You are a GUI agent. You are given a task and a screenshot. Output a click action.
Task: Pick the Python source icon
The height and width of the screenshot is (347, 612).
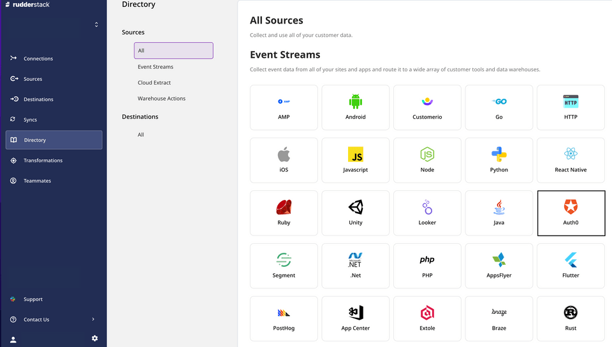[499, 154]
